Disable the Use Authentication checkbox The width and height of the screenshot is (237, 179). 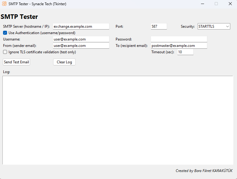5,33
